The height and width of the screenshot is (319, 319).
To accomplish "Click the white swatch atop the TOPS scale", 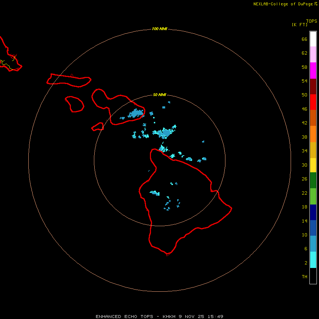I will [313, 39].
